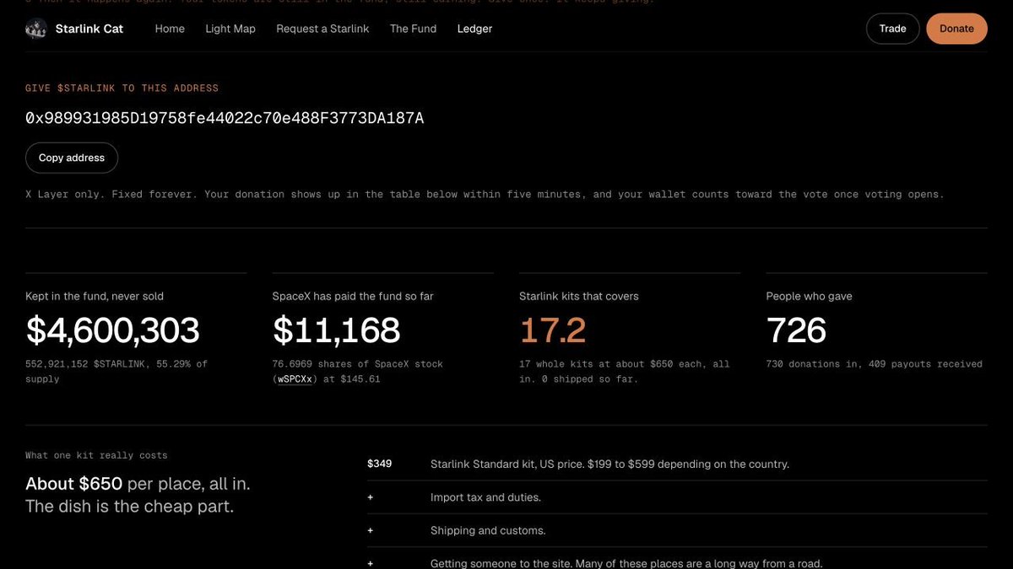Click the Starlink kits that covers label
Viewport: 1013px width, 569px height.
pyautogui.click(x=579, y=296)
